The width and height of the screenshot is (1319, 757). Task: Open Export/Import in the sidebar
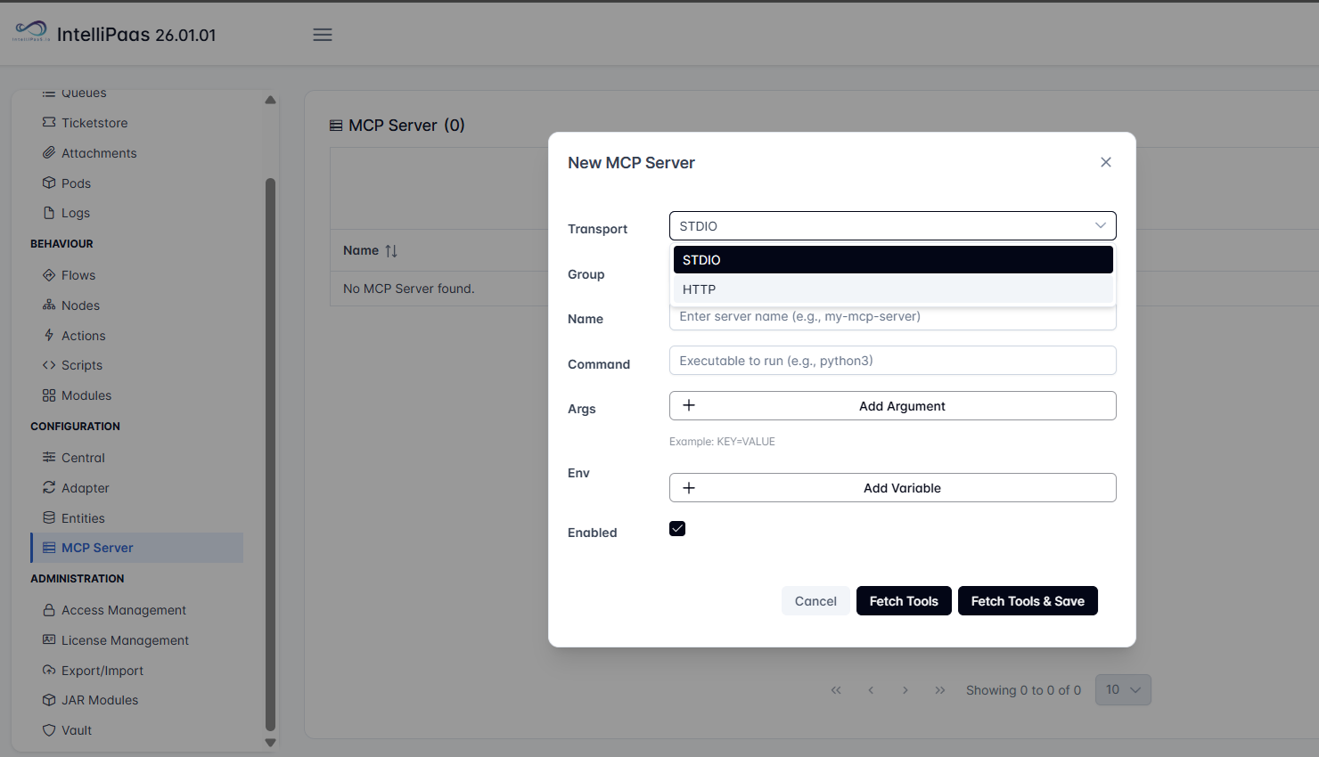pyautogui.click(x=102, y=671)
